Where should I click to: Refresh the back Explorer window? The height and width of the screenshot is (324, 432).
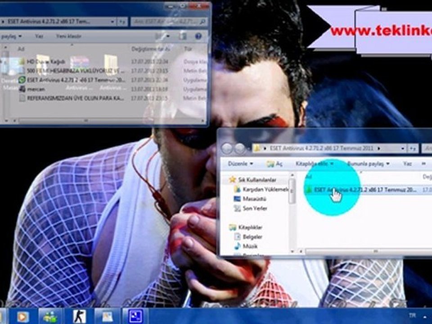(122, 22)
